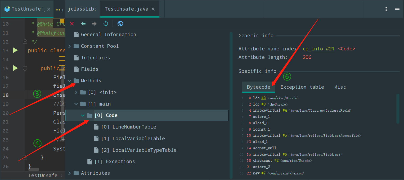Open web browser globe icon
The image size is (404, 180).
click(120, 24)
